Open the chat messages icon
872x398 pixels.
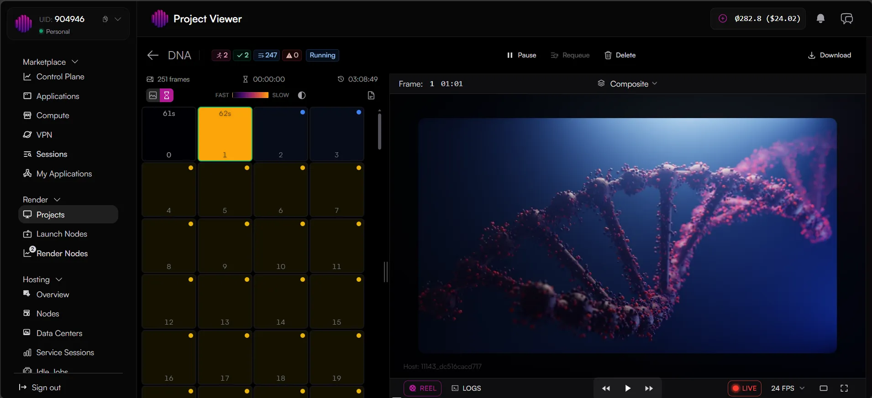point(847,19)
